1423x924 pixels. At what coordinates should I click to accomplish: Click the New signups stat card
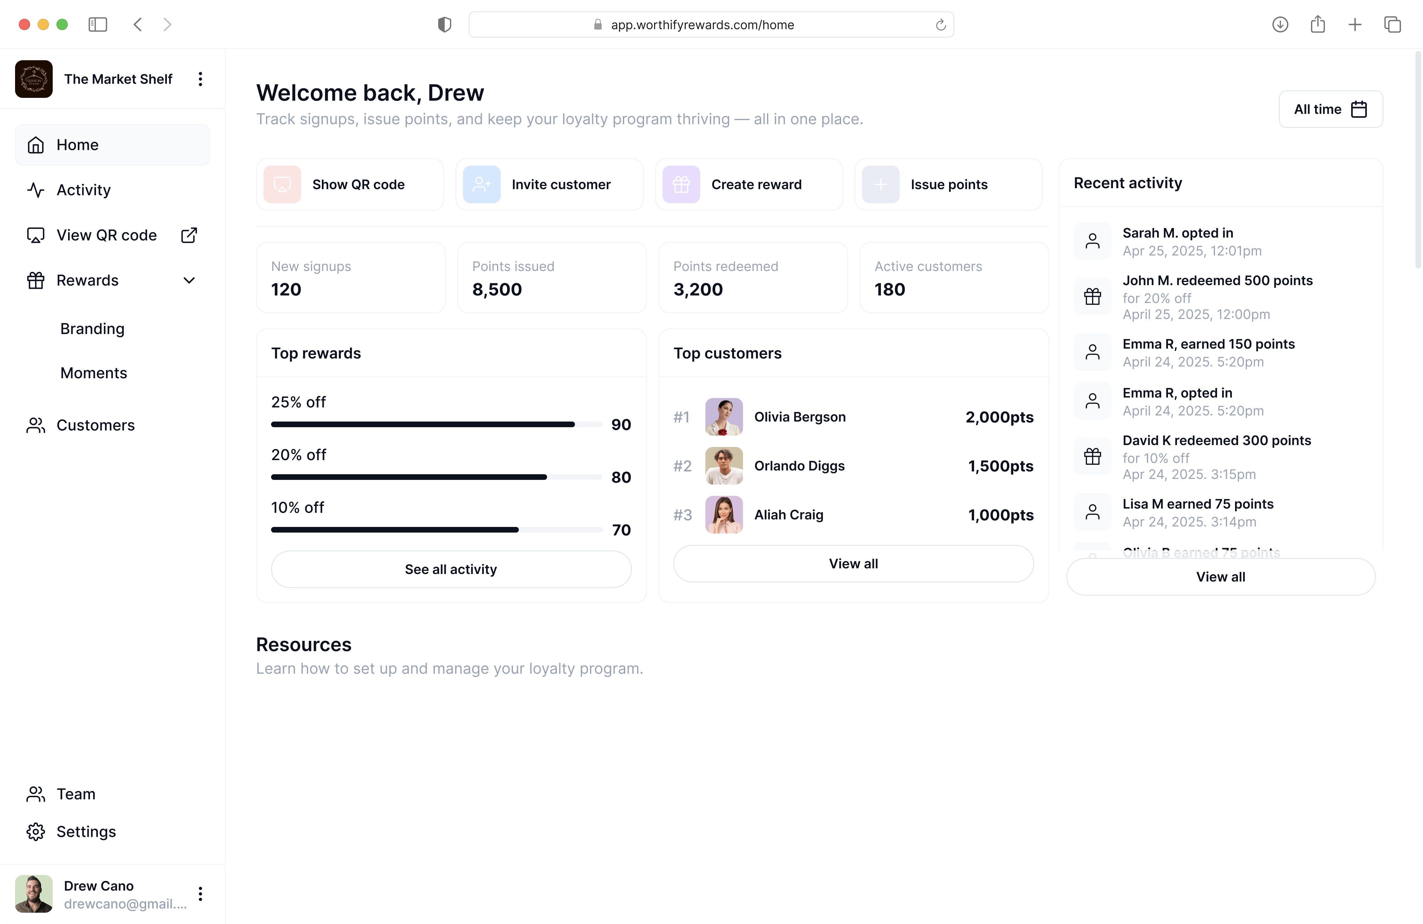pyautogui.click(x=351, y=277)
